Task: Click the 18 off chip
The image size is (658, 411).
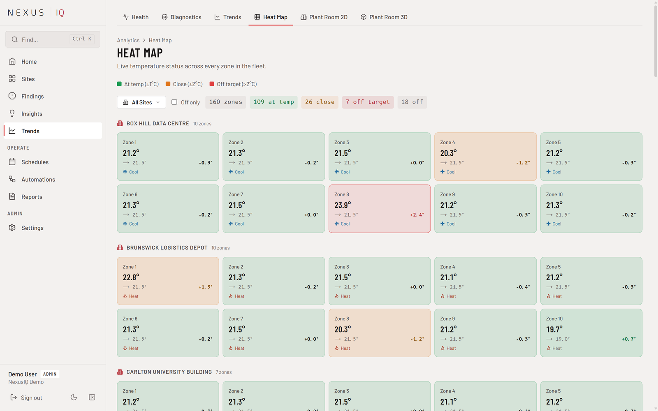Action: click(x=412, y=102)
